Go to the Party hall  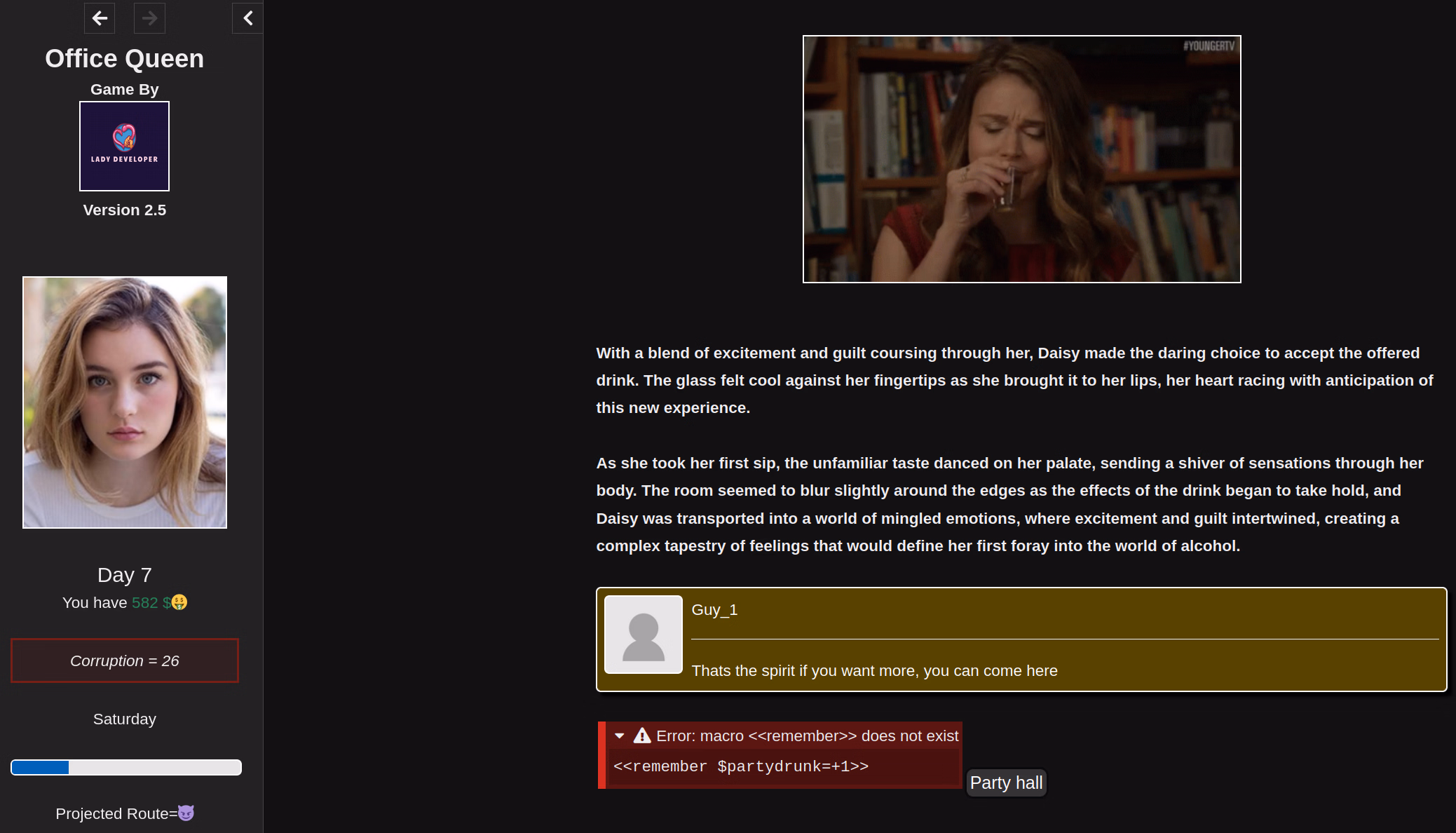[x=1006, y=783]
